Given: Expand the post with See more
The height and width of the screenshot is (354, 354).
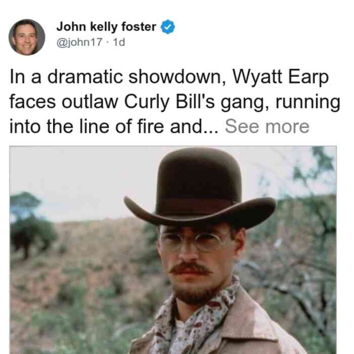Looking at the screenshot, I should (267, 126).
